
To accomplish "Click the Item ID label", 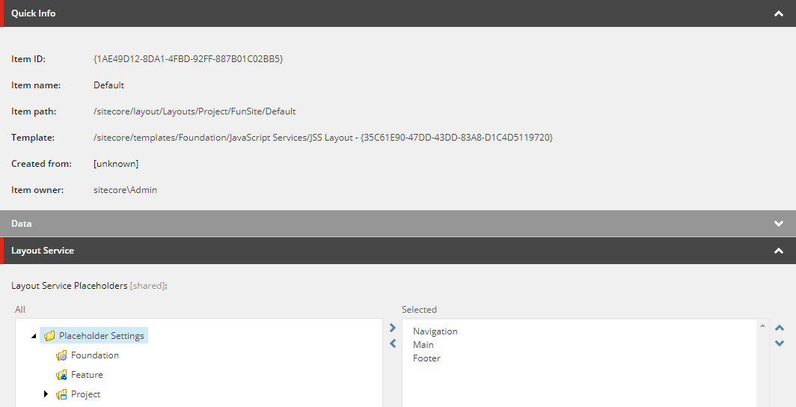I will [x=28, y=59].
